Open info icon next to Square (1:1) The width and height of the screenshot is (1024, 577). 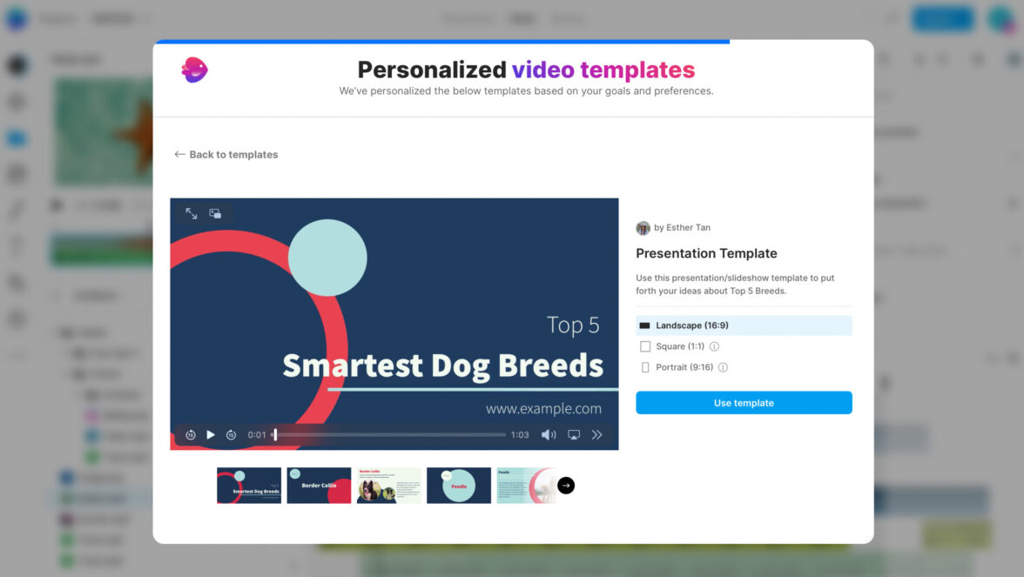(x=714, y=346)
